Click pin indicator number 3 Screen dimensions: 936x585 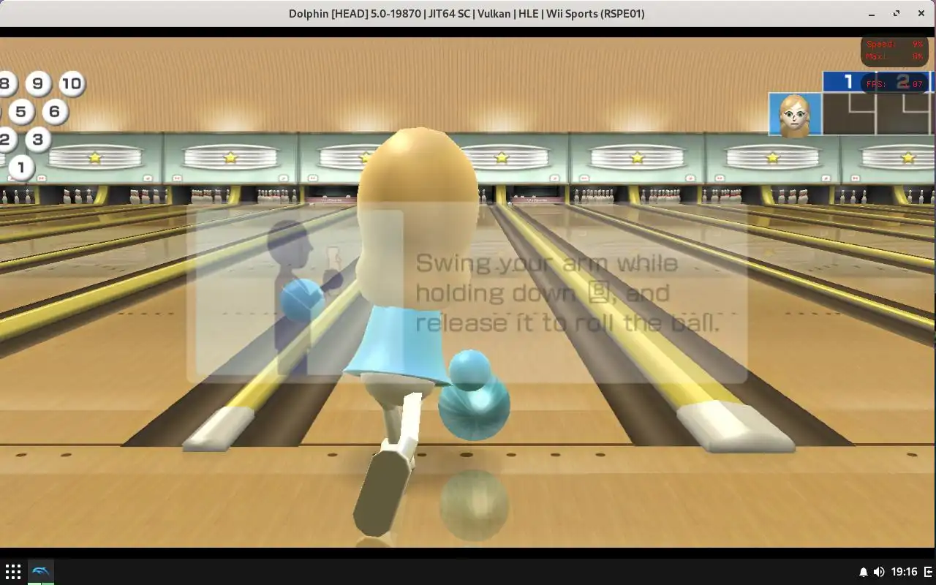pyautogui.click(x=37, y=139)
